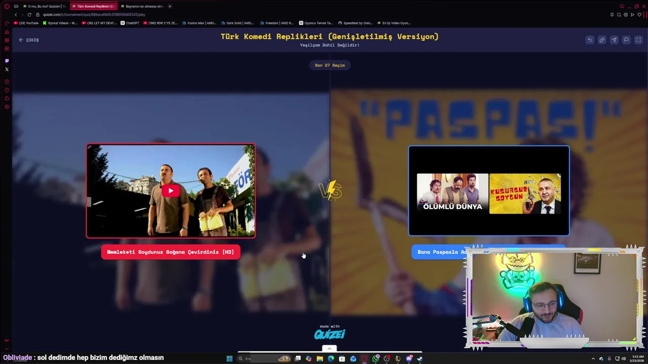The image size is (648, 364).
Task: Undo last selection with the undo icon
Action: (590, 40)
